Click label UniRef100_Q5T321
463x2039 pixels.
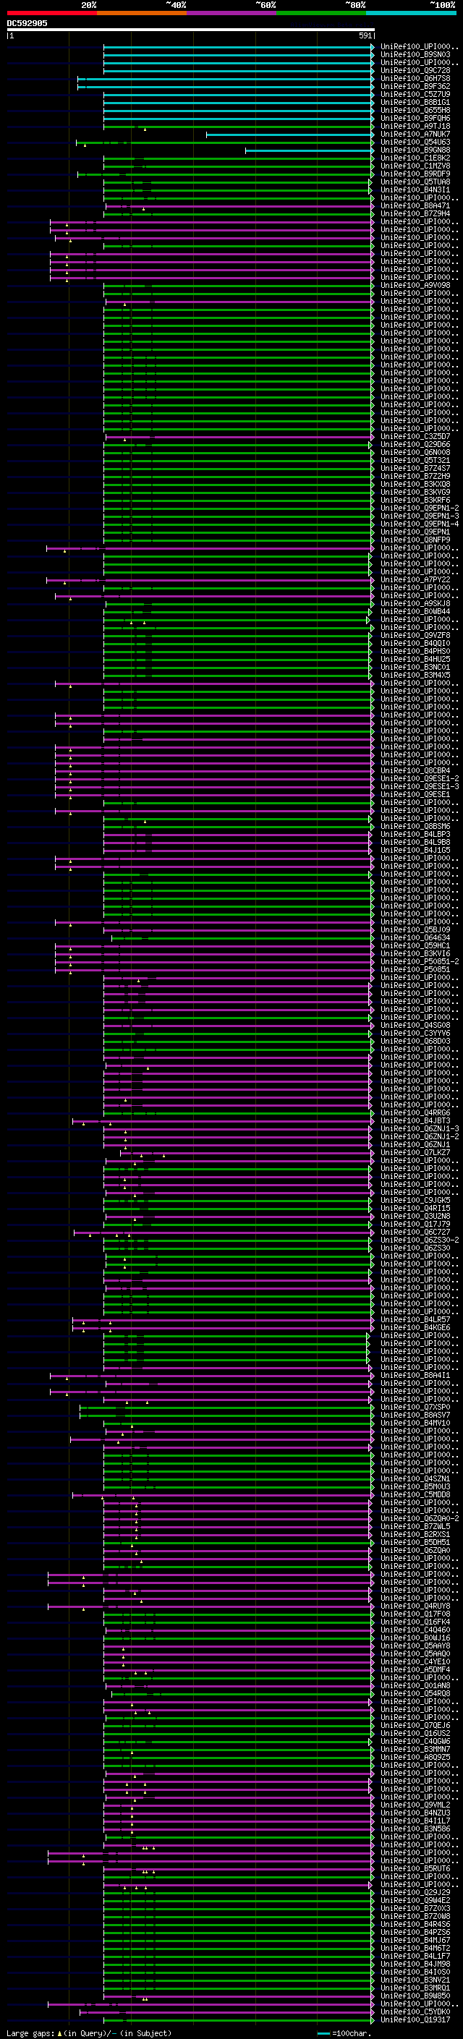pos(415,461)
